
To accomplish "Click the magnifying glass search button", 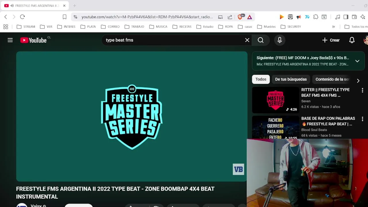I will (x=261, y=40).
